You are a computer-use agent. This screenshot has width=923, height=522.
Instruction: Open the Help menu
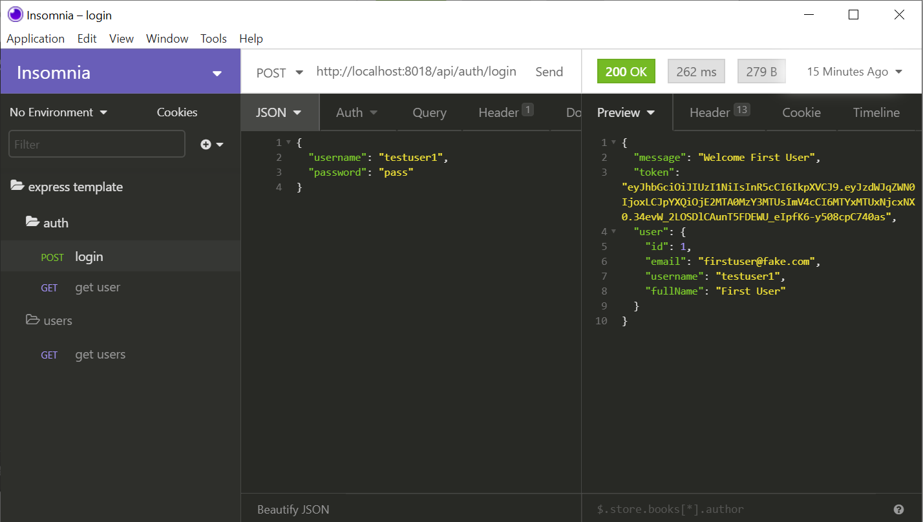pos(251,39)
